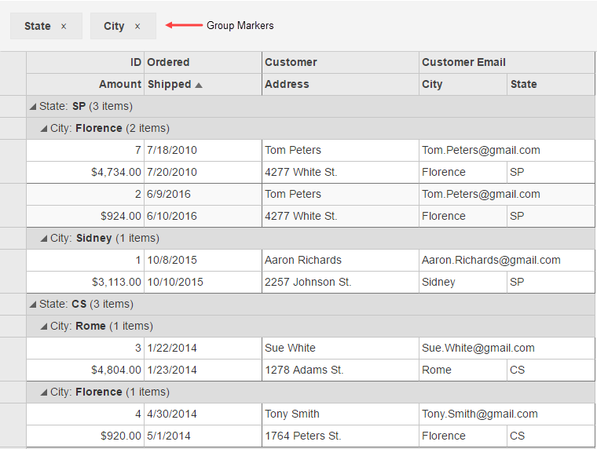The width and height of the screenshot is (597, 449).
Task: Collapse the State: SP group
Action: click(x=32, y=107)
